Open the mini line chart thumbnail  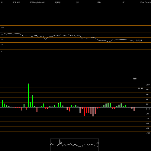coord(75,145)
